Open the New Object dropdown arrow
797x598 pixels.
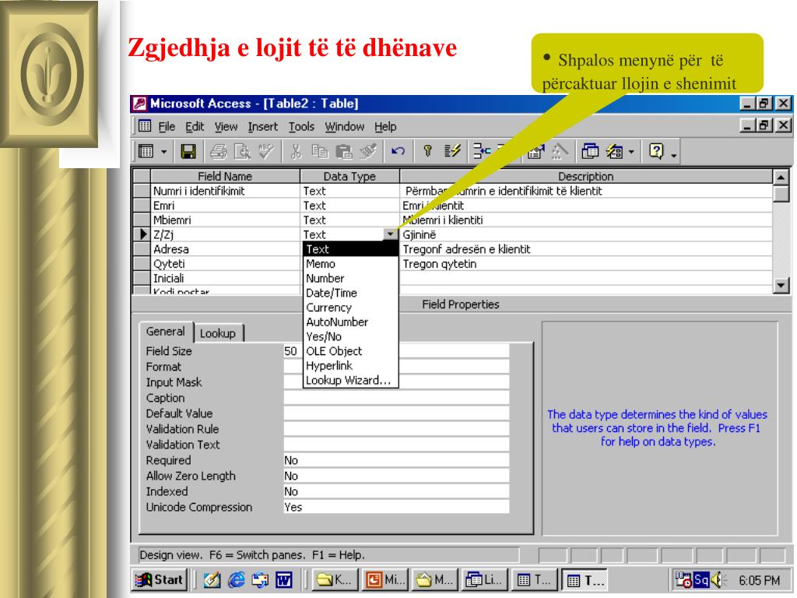630,152
